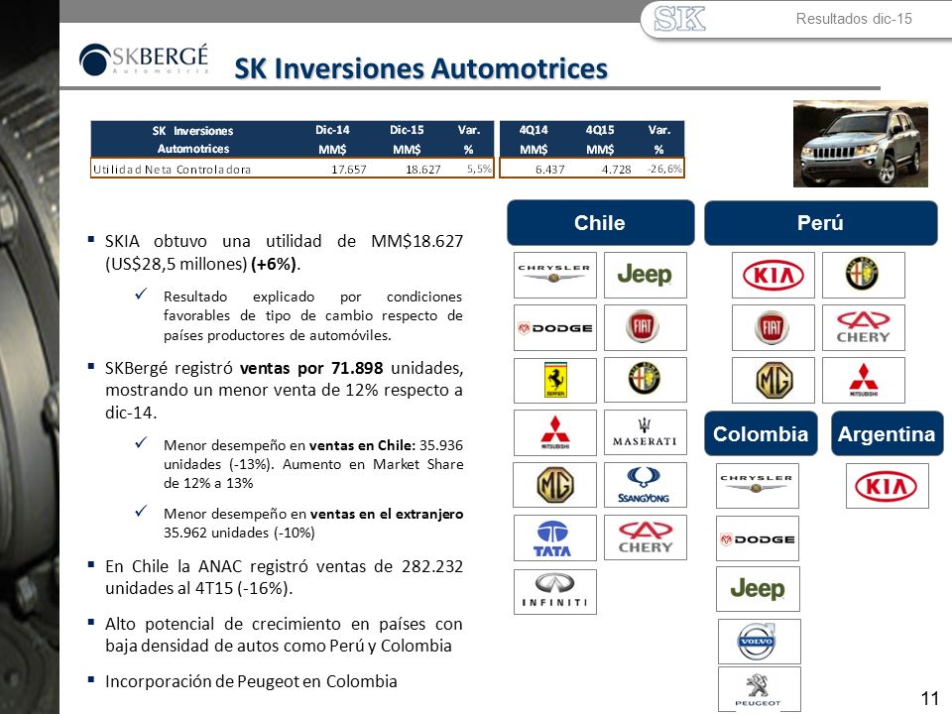Image resolution: width=952 pixels, height=714 pixels.
Task: Click the 17.657 table value
Action: pos(348,170)
